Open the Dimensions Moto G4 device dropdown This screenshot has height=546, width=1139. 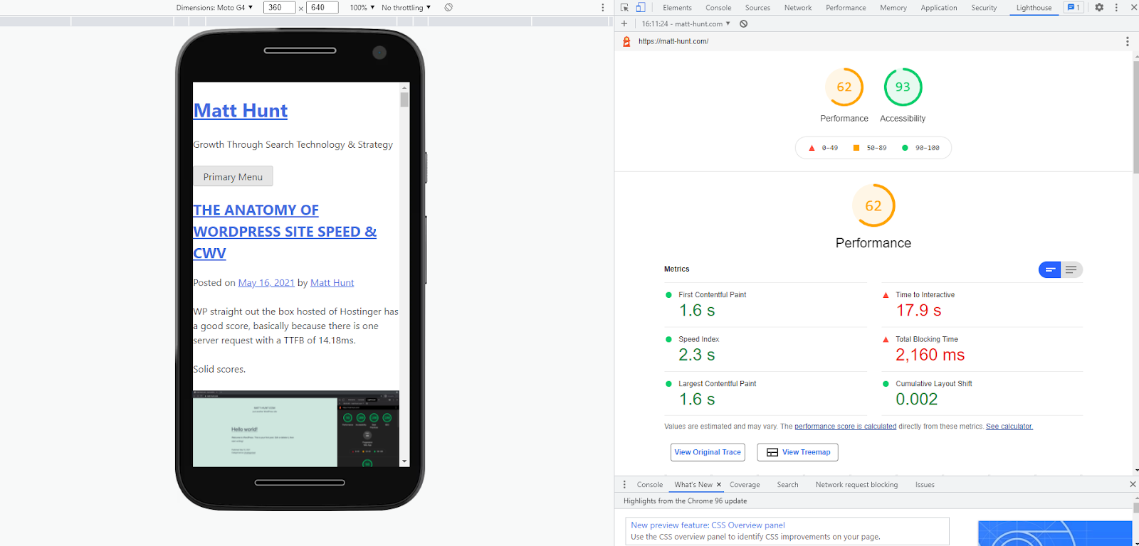[214, 7]
